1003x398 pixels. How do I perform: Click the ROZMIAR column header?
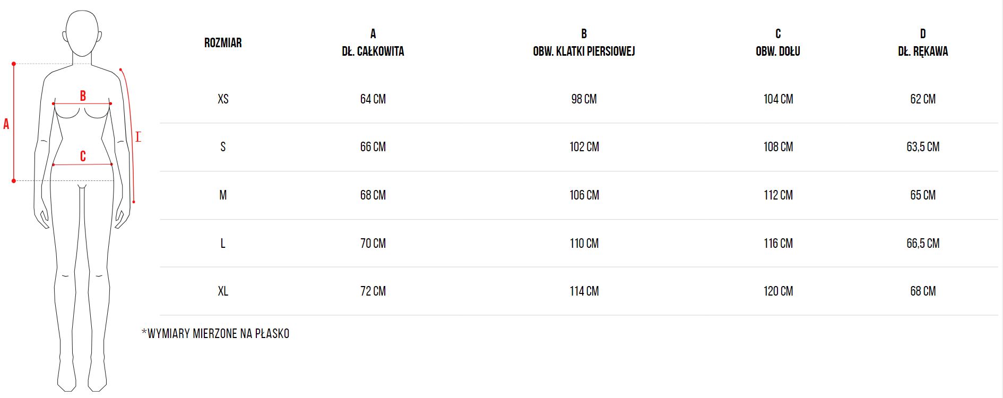click(223, 43)
